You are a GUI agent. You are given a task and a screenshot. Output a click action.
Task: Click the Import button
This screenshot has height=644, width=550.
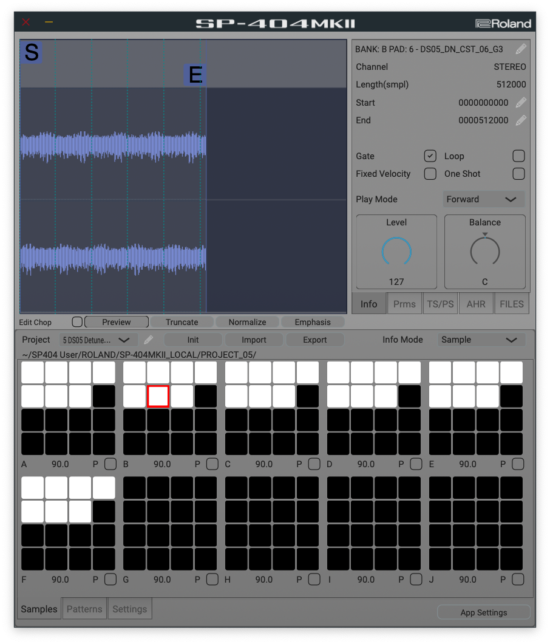pos(254,340)
